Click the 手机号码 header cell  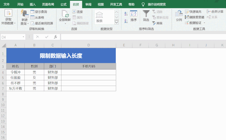click(x=89, y=66)
